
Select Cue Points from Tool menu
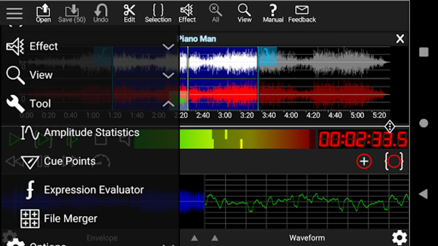pyautogui.click(x=70, y=161)
